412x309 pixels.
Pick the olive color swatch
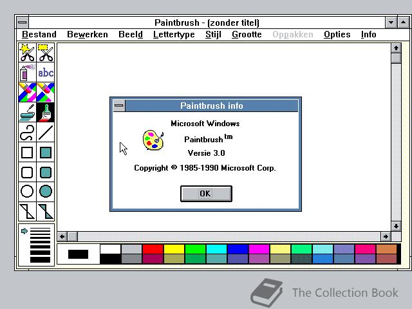(x=174, y=259)
